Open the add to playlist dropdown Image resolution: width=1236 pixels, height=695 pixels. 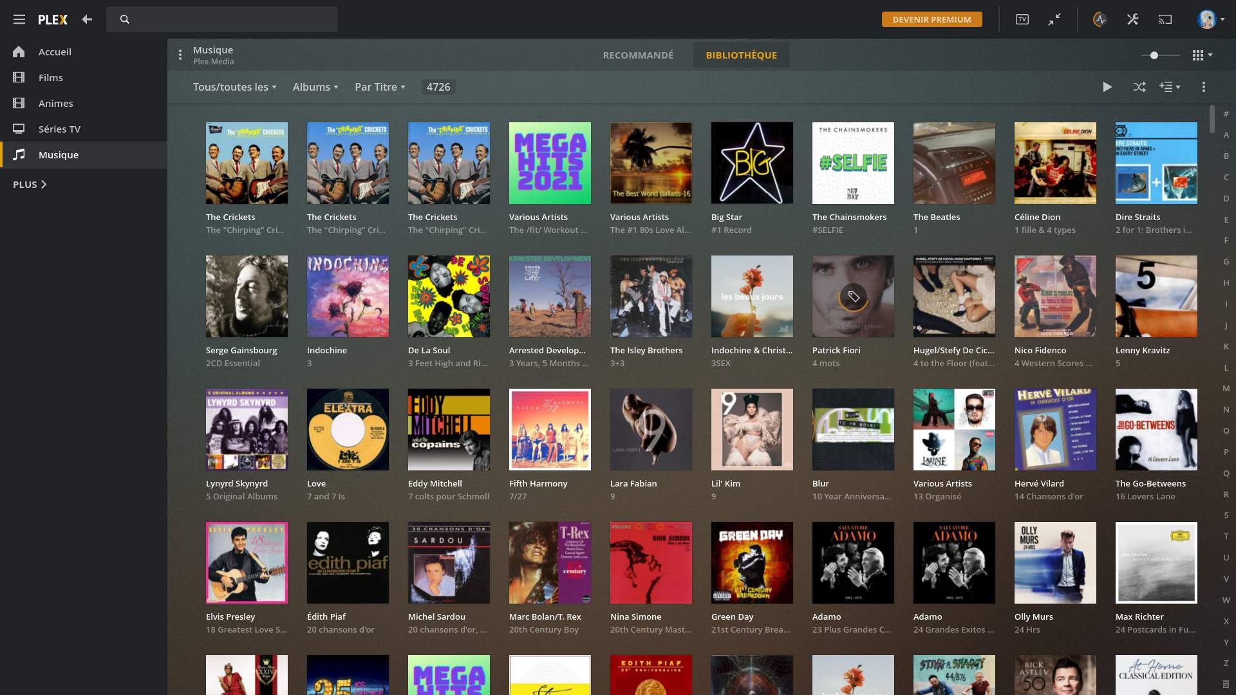pos(1170,87)
